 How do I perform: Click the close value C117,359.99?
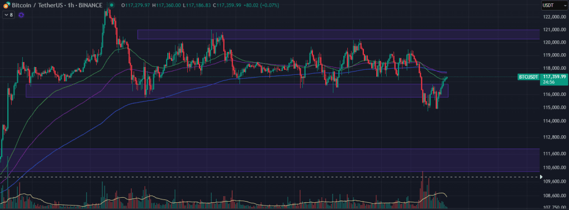(x=227, y=5)
